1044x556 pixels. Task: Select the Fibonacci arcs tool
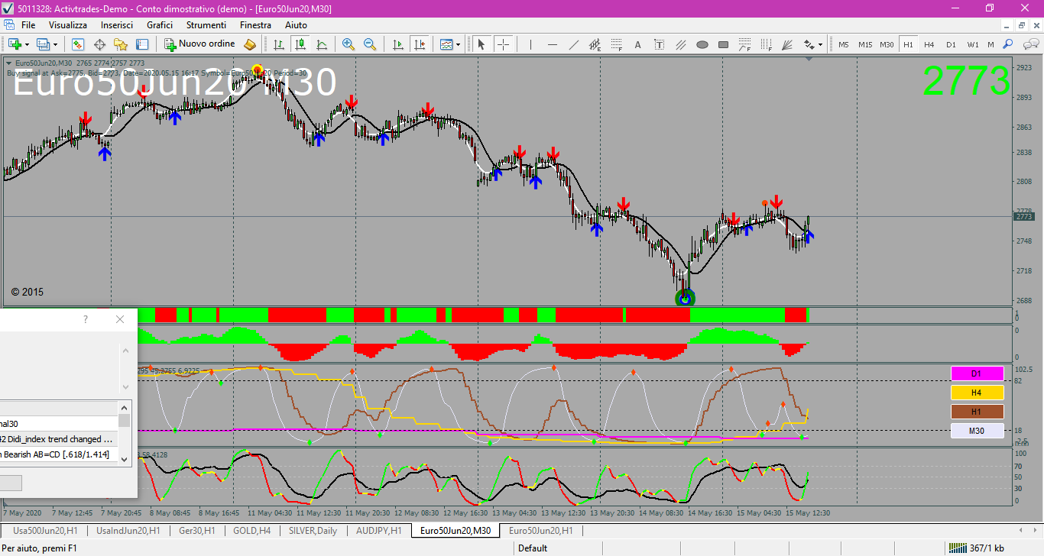pos(745,44)
